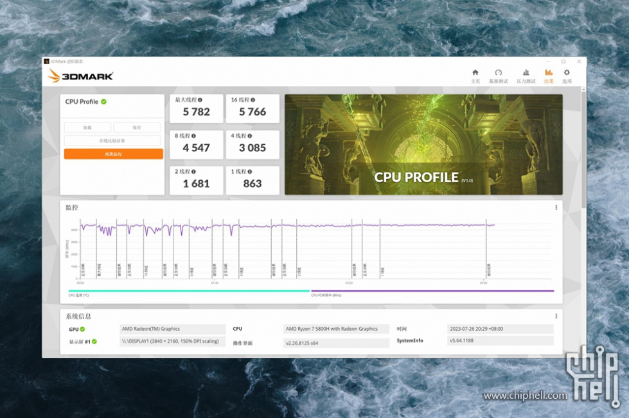Maximize the 3DMark window
This screenshot has height=418, width=629.
[x=563, y=62]
